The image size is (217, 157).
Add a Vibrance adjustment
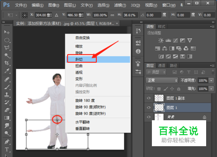coord(190,40)
